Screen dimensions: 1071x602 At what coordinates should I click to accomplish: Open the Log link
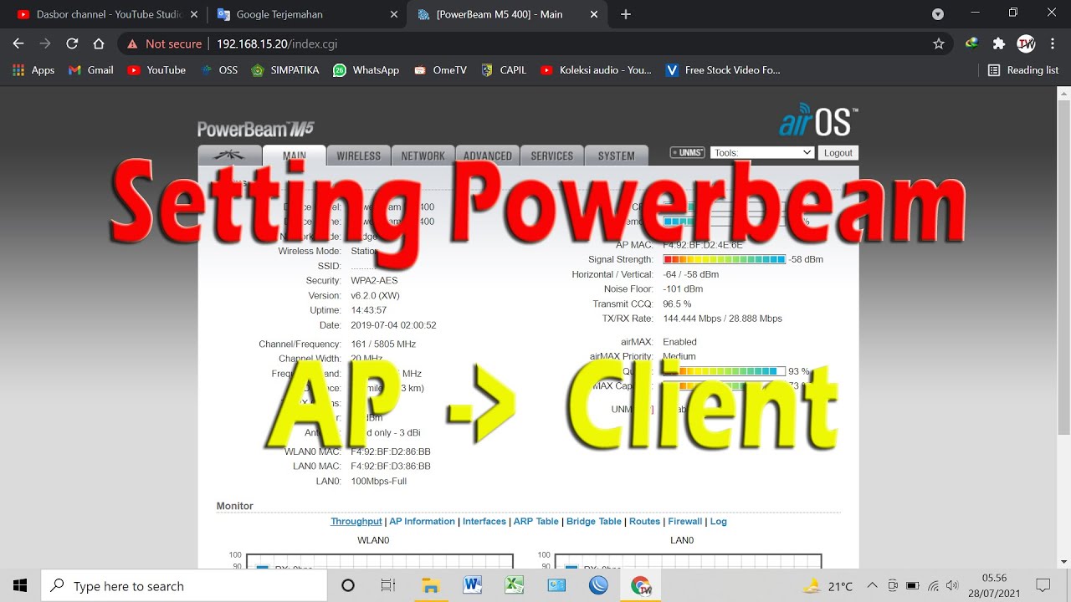pos(719,521)
